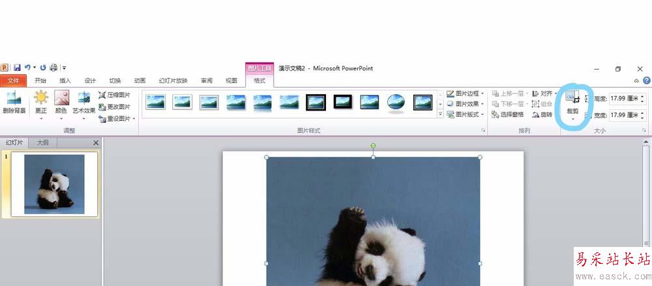Click the quick print icon in title bar
This screenshot has height=286, width=652.
point(53,68)
